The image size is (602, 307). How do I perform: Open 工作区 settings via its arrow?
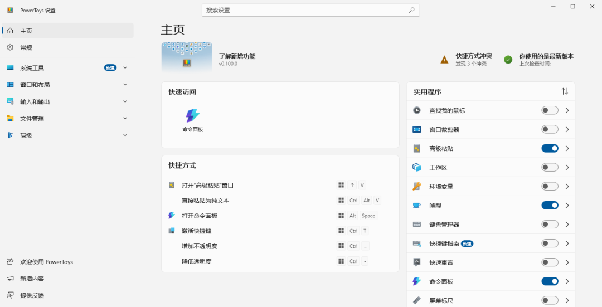[x=567, y=167]
